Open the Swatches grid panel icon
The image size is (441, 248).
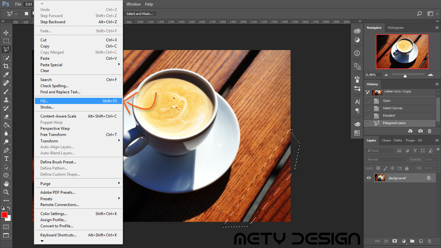(357, 133)
